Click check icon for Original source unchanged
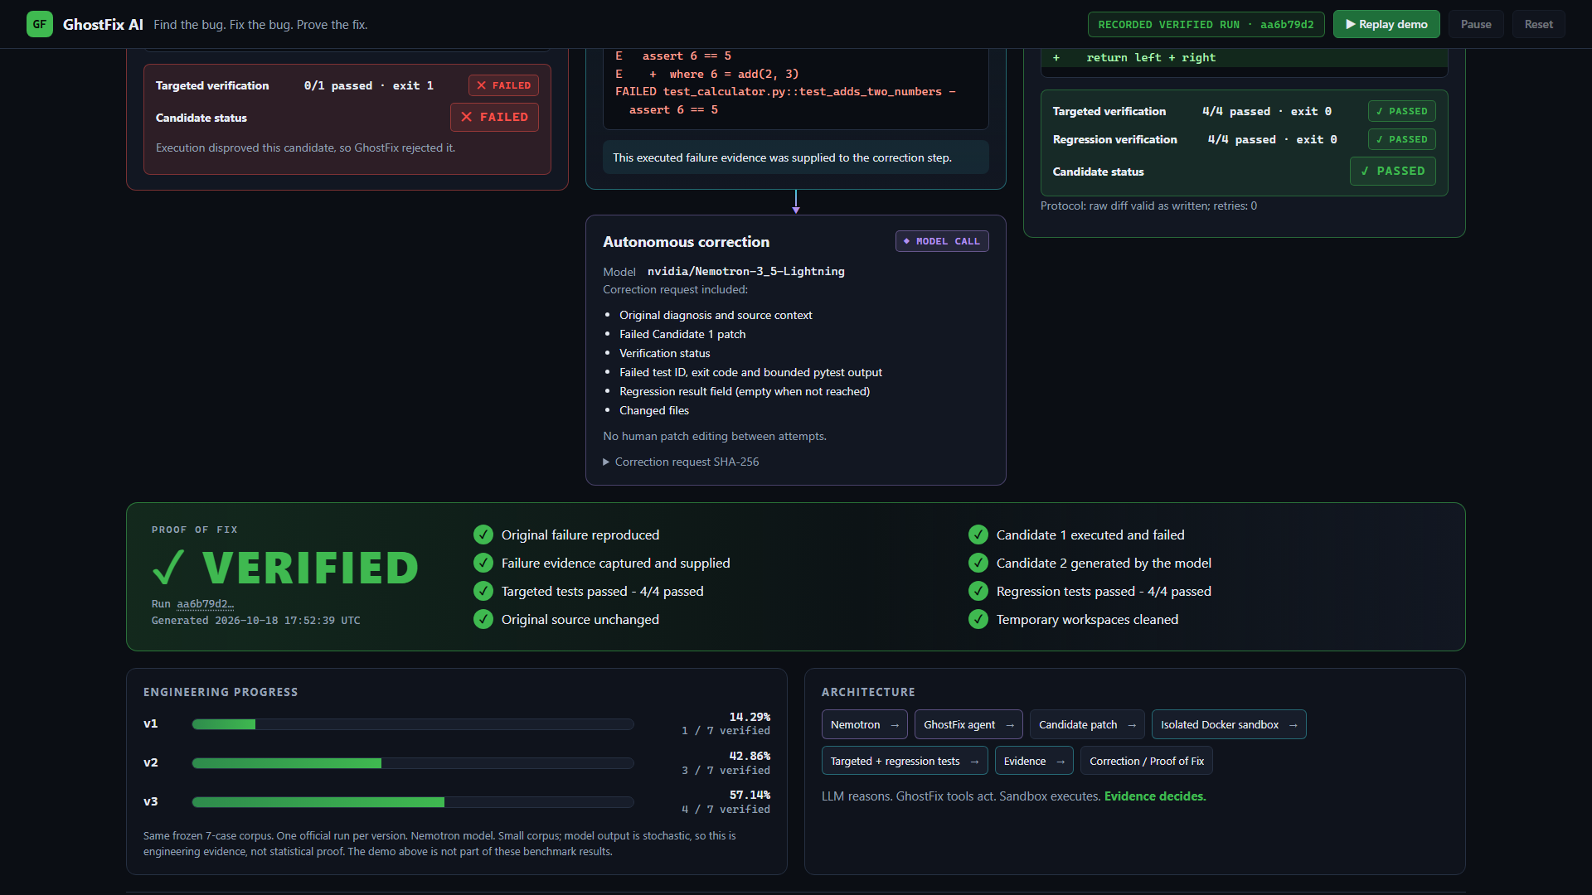The height and width of the screenshot is (895, 1592). [483, 620]
